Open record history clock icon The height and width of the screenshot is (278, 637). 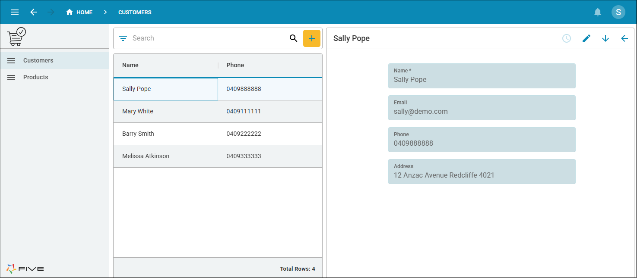(x=567, y=38)
